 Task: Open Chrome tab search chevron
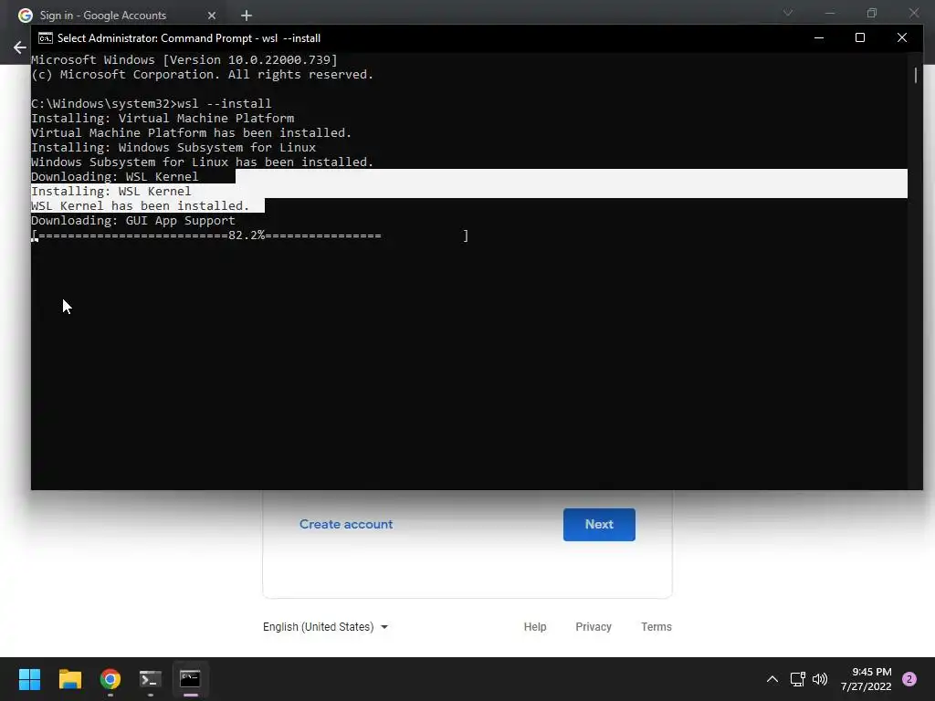(788, 13)
